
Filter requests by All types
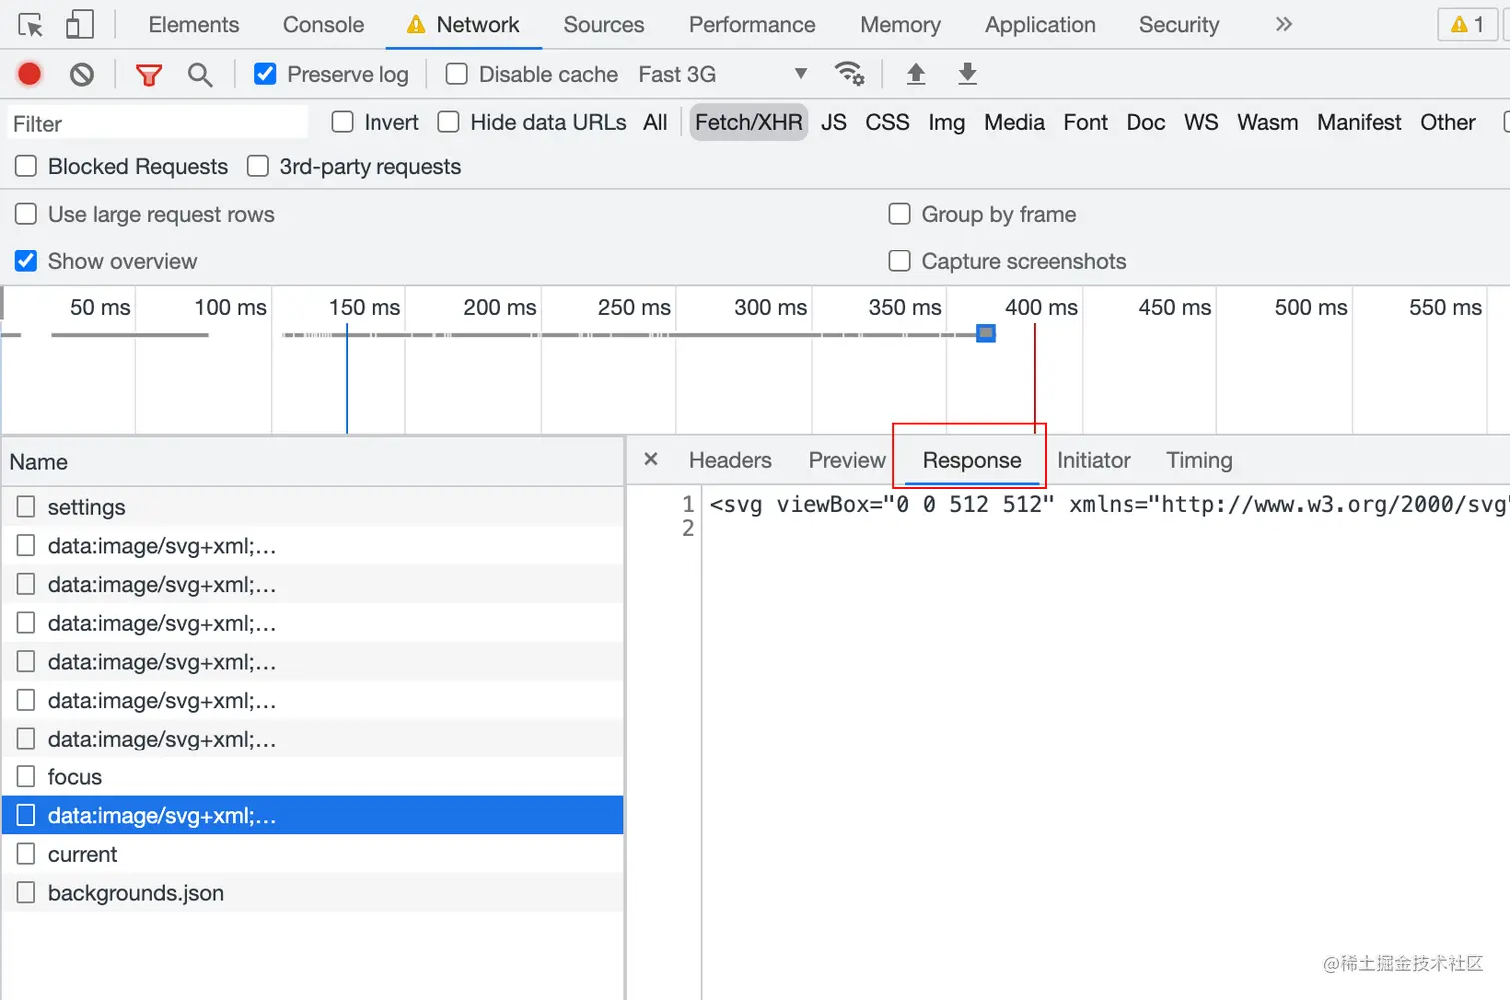coord(655,122)
